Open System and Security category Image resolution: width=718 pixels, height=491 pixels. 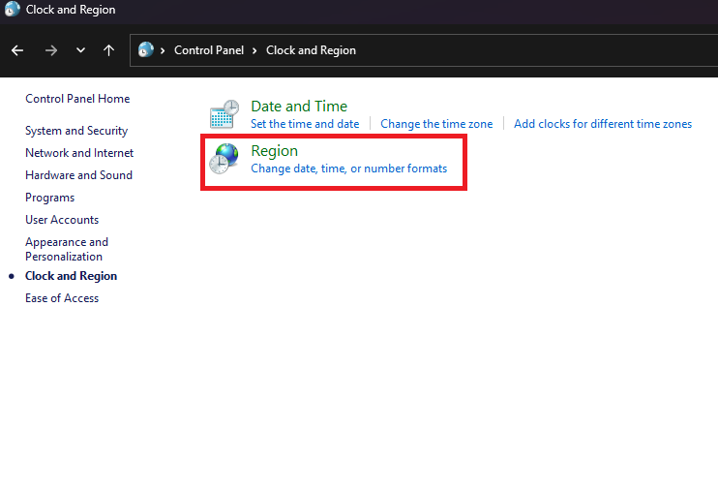(76, 131)
